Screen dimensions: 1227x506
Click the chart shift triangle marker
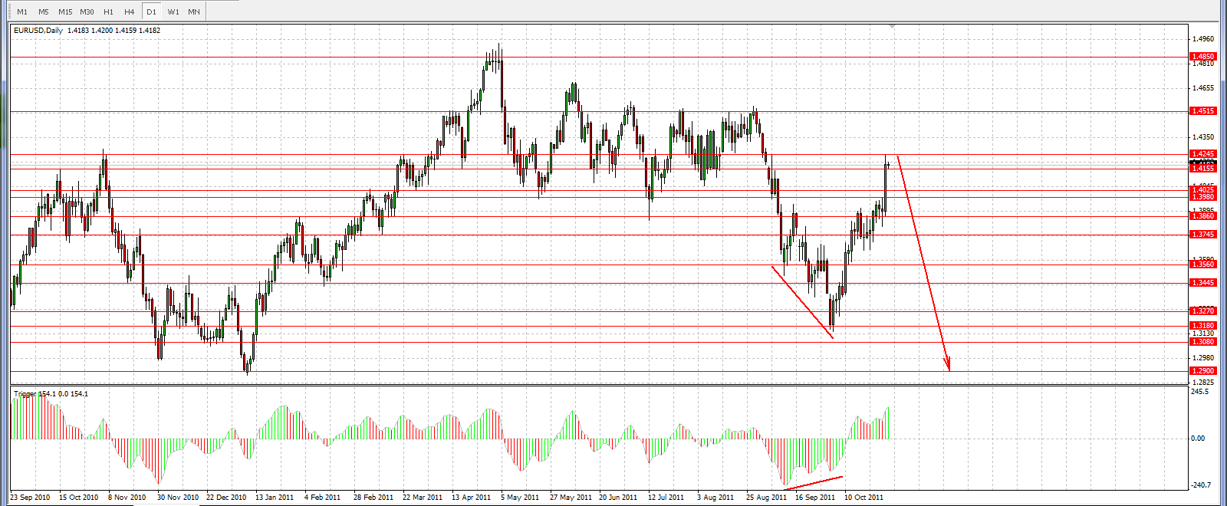[x=892, y=27]
